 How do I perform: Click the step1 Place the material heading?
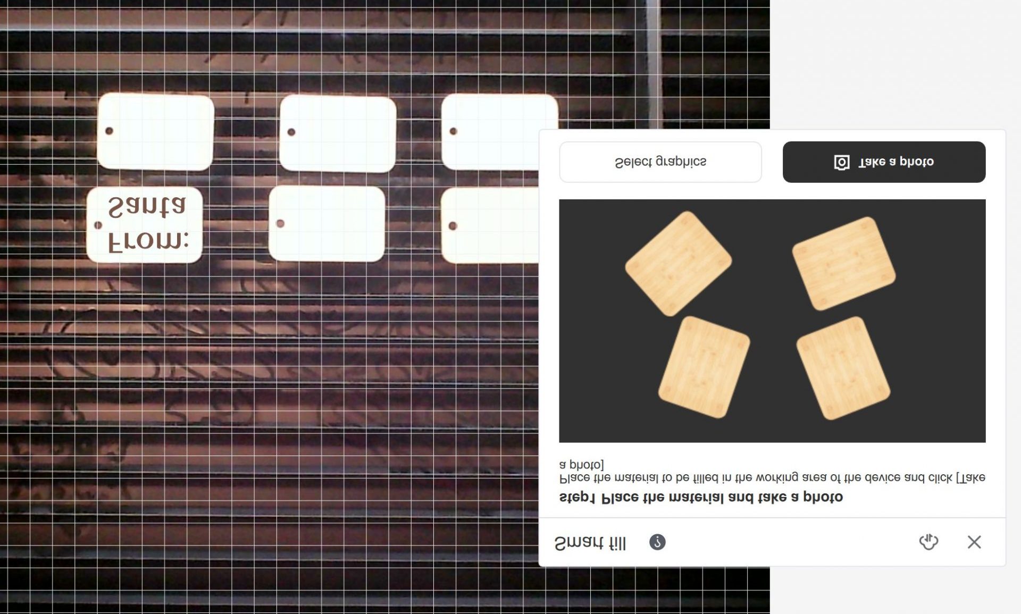[701, 498]
